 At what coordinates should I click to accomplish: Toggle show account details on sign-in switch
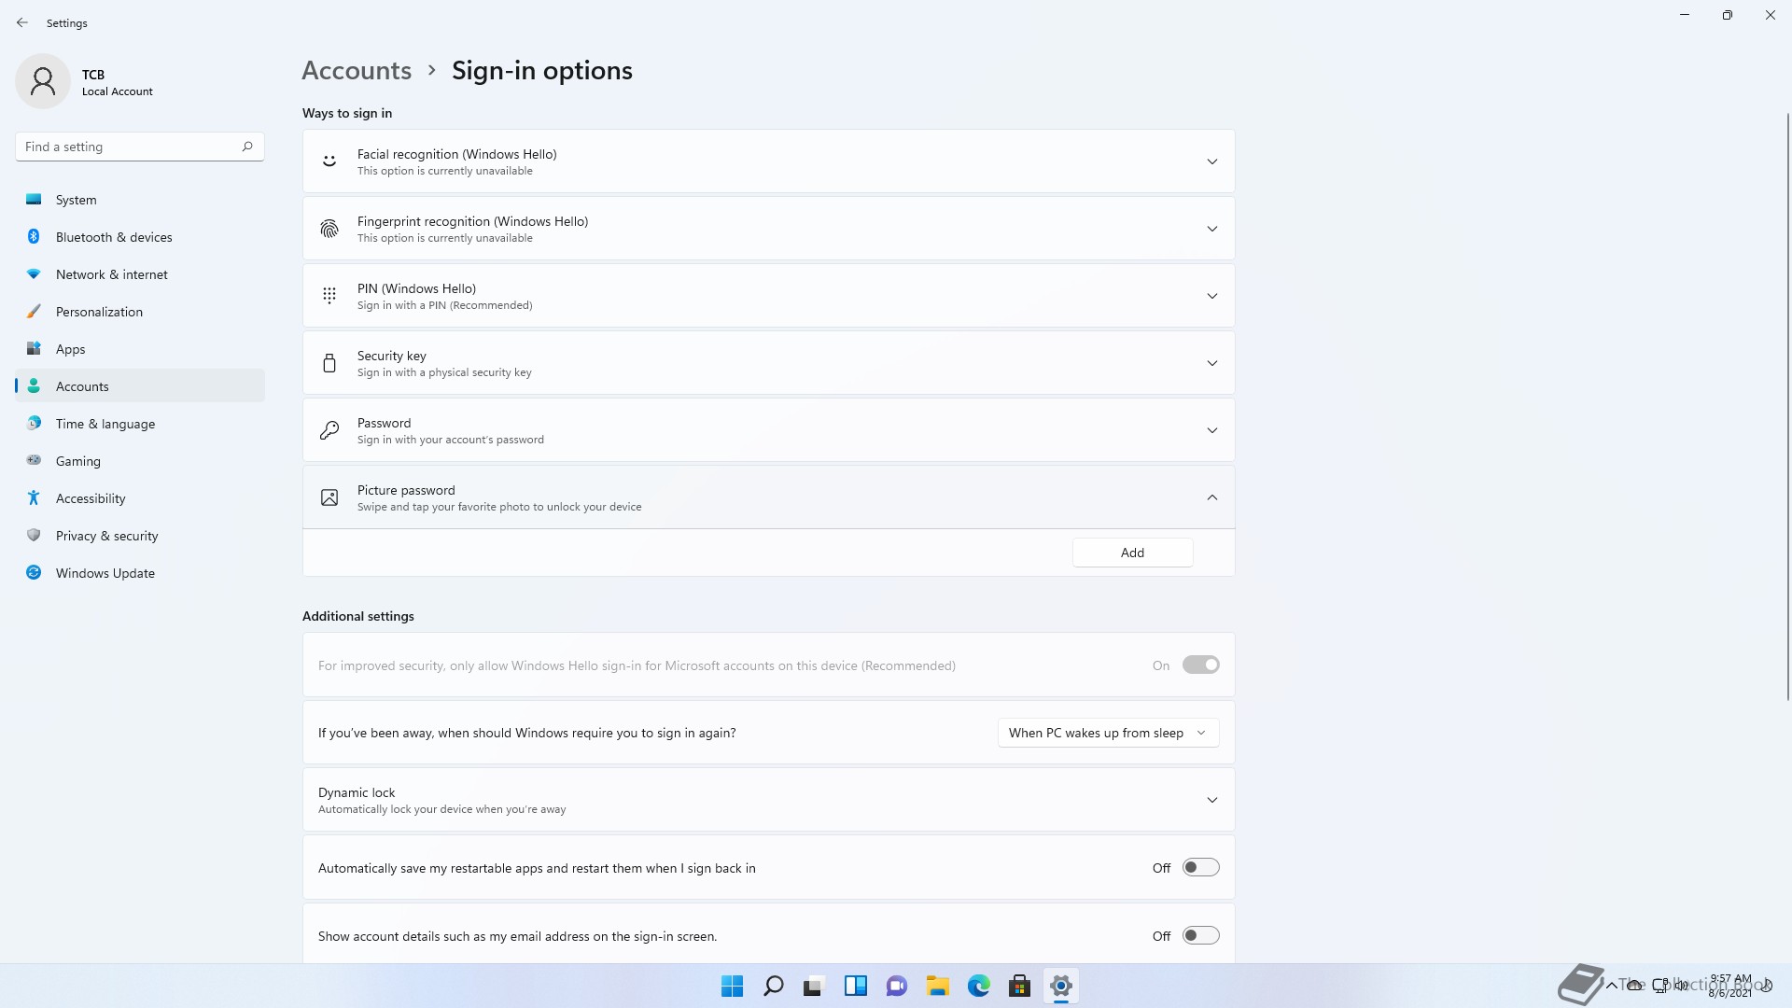tap(1200, 935)
